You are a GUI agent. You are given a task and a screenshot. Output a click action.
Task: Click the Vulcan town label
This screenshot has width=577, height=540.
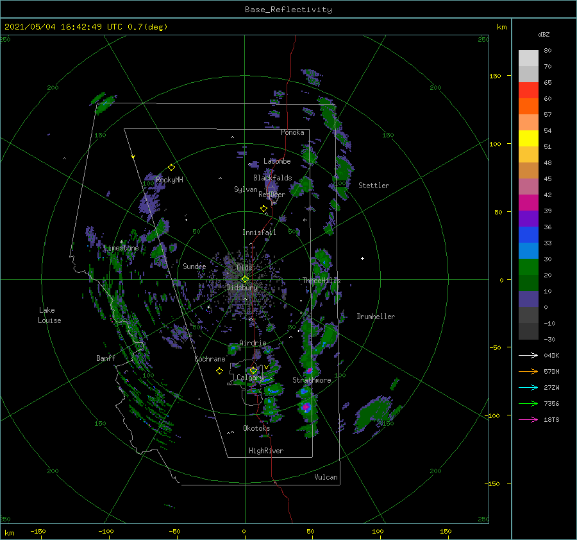click(326, 477)
